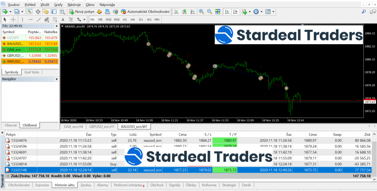This screenshot has width=377, height=191.
Task: Open the Nástroje menu
Action: click(74, 5)
